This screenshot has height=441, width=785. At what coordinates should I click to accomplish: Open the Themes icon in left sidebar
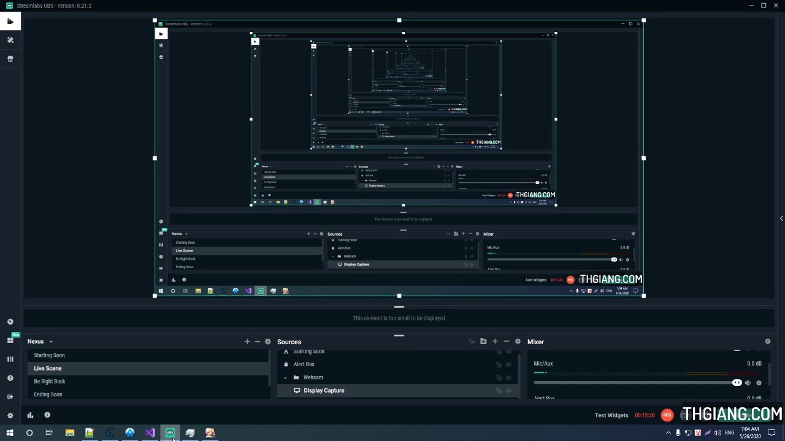tap(10, 40)
